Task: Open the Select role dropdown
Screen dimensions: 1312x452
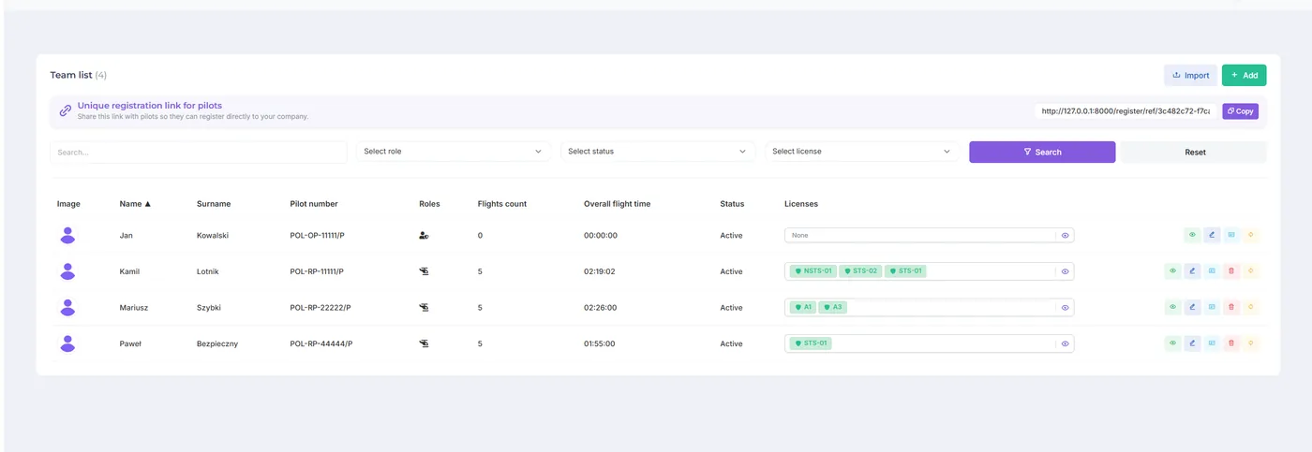Action: [x=454, y=152]
